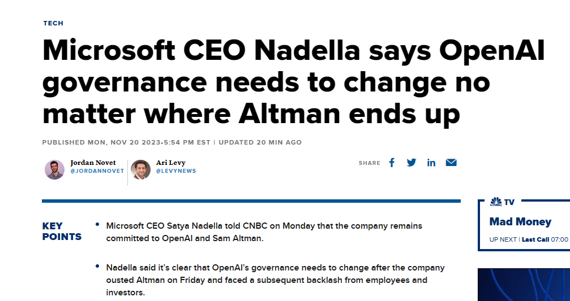Share article via Twitter bird icon

(411, 163)
